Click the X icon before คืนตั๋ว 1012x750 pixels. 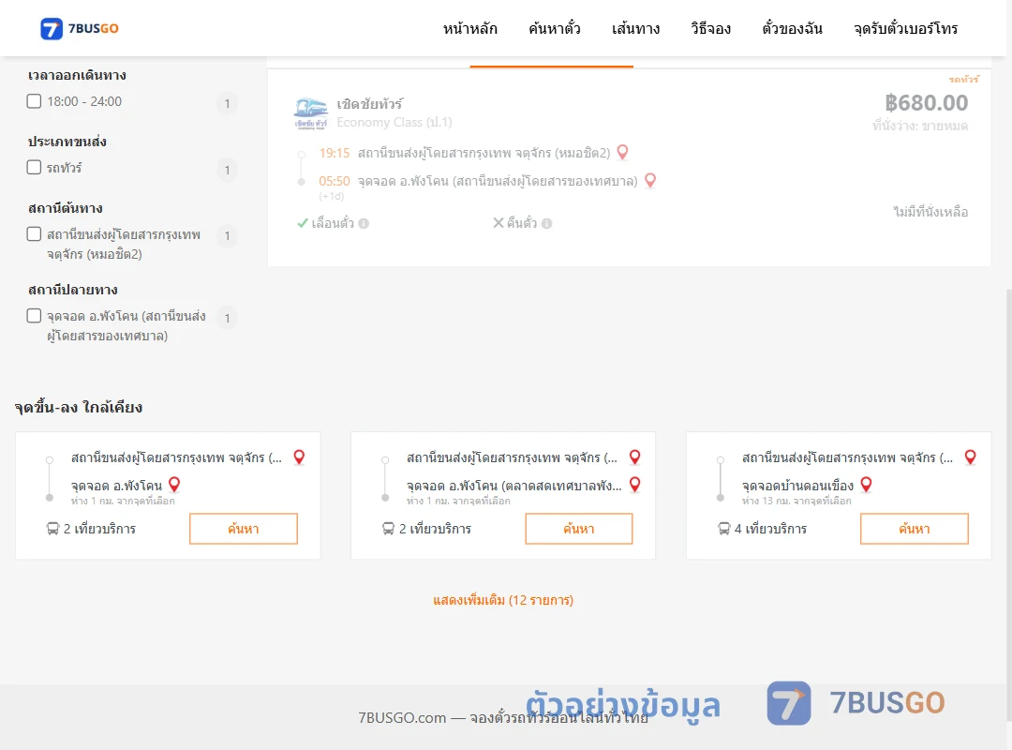click(x=499, y=223)
